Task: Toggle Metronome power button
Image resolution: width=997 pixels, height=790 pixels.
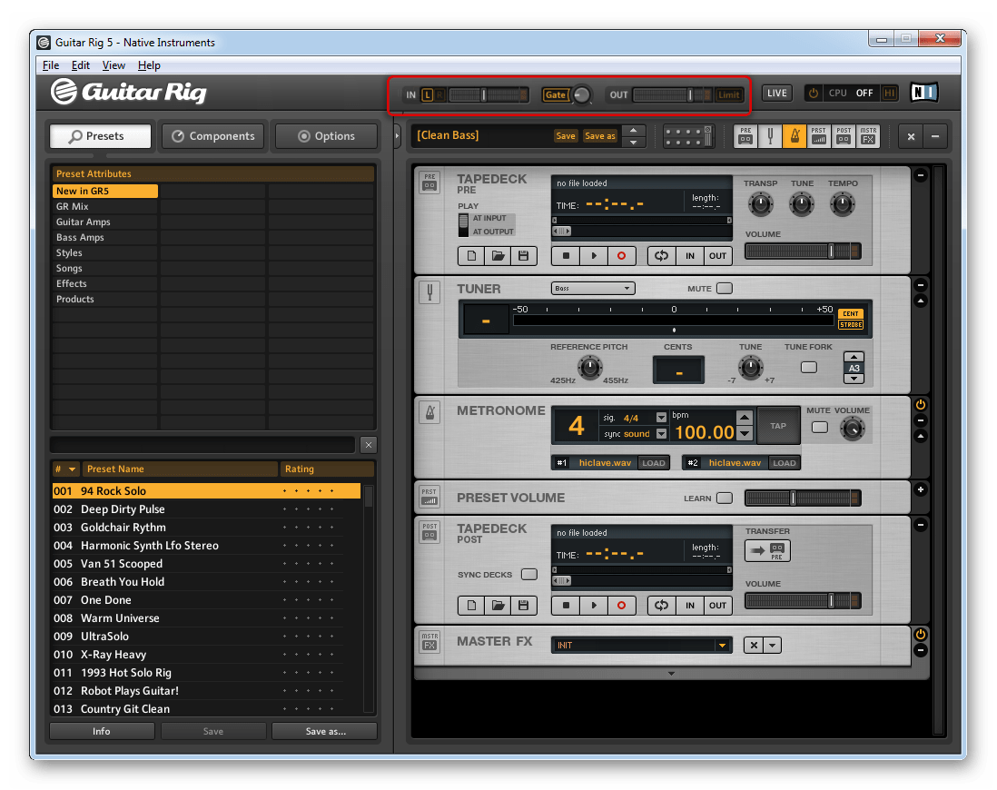Action: 920,405
